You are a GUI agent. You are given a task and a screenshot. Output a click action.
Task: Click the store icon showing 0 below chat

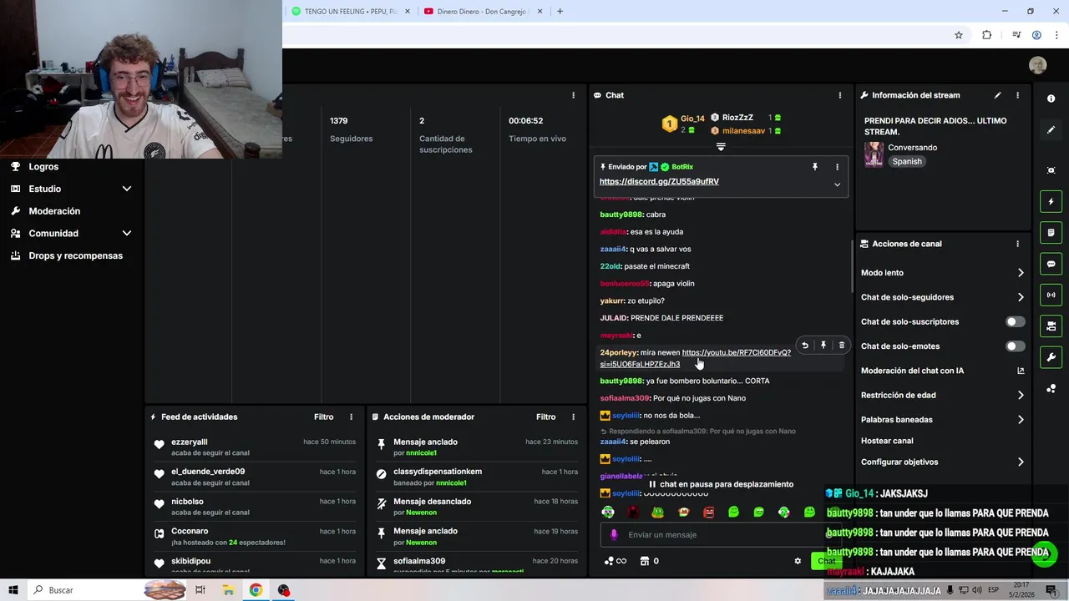click(x=649, y=561)
